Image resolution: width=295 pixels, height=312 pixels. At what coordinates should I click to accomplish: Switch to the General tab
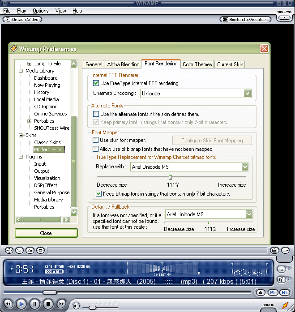click(94, 64)
